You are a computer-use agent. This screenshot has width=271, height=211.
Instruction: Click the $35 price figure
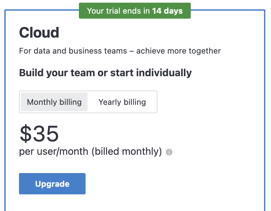[39, 134]
